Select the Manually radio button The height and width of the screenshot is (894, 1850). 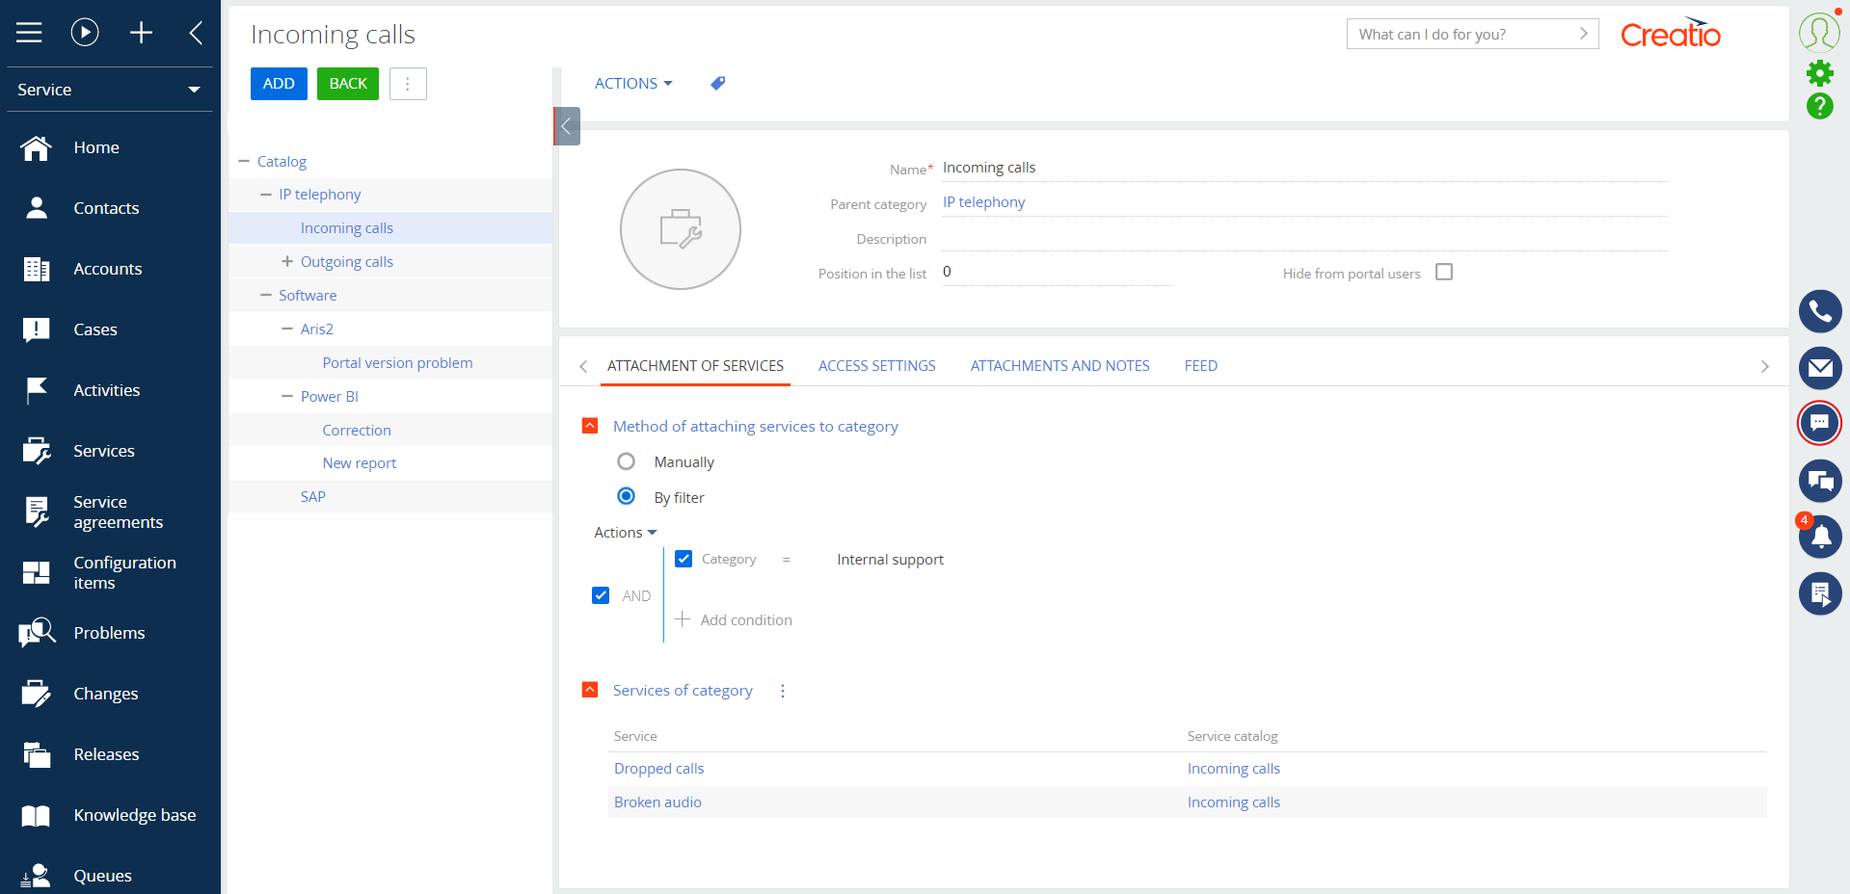click(627, 461)
